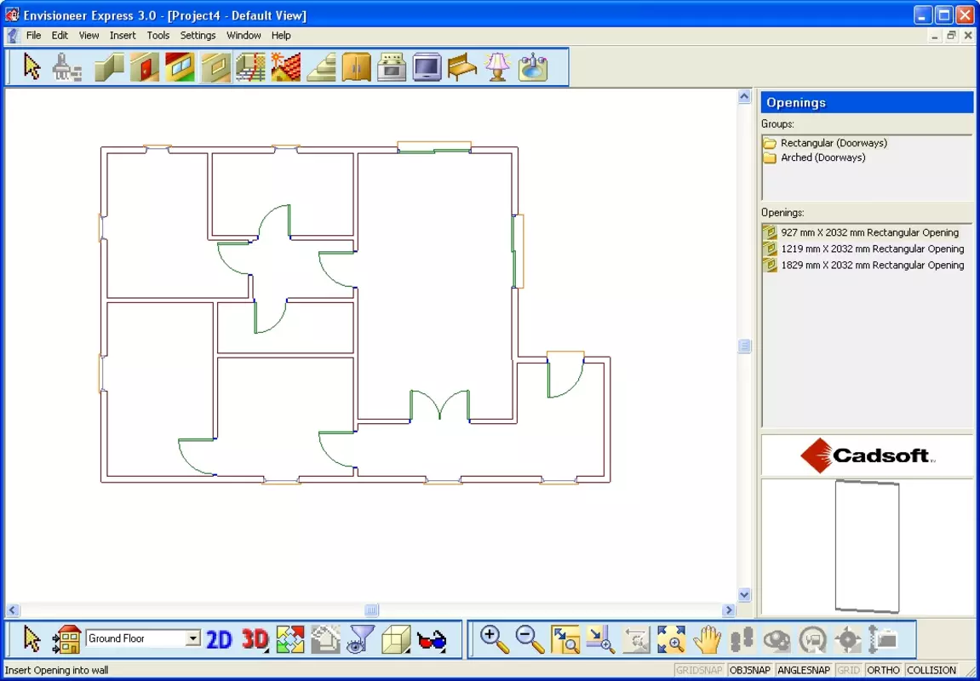Click the bottom toolbar selection arrow
The height and width of the screenshot is (681, 980).
tap(32, 639)
